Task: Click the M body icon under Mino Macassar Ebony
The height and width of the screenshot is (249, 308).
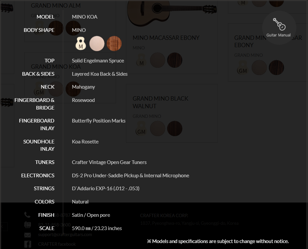Action: coord(141,60)
